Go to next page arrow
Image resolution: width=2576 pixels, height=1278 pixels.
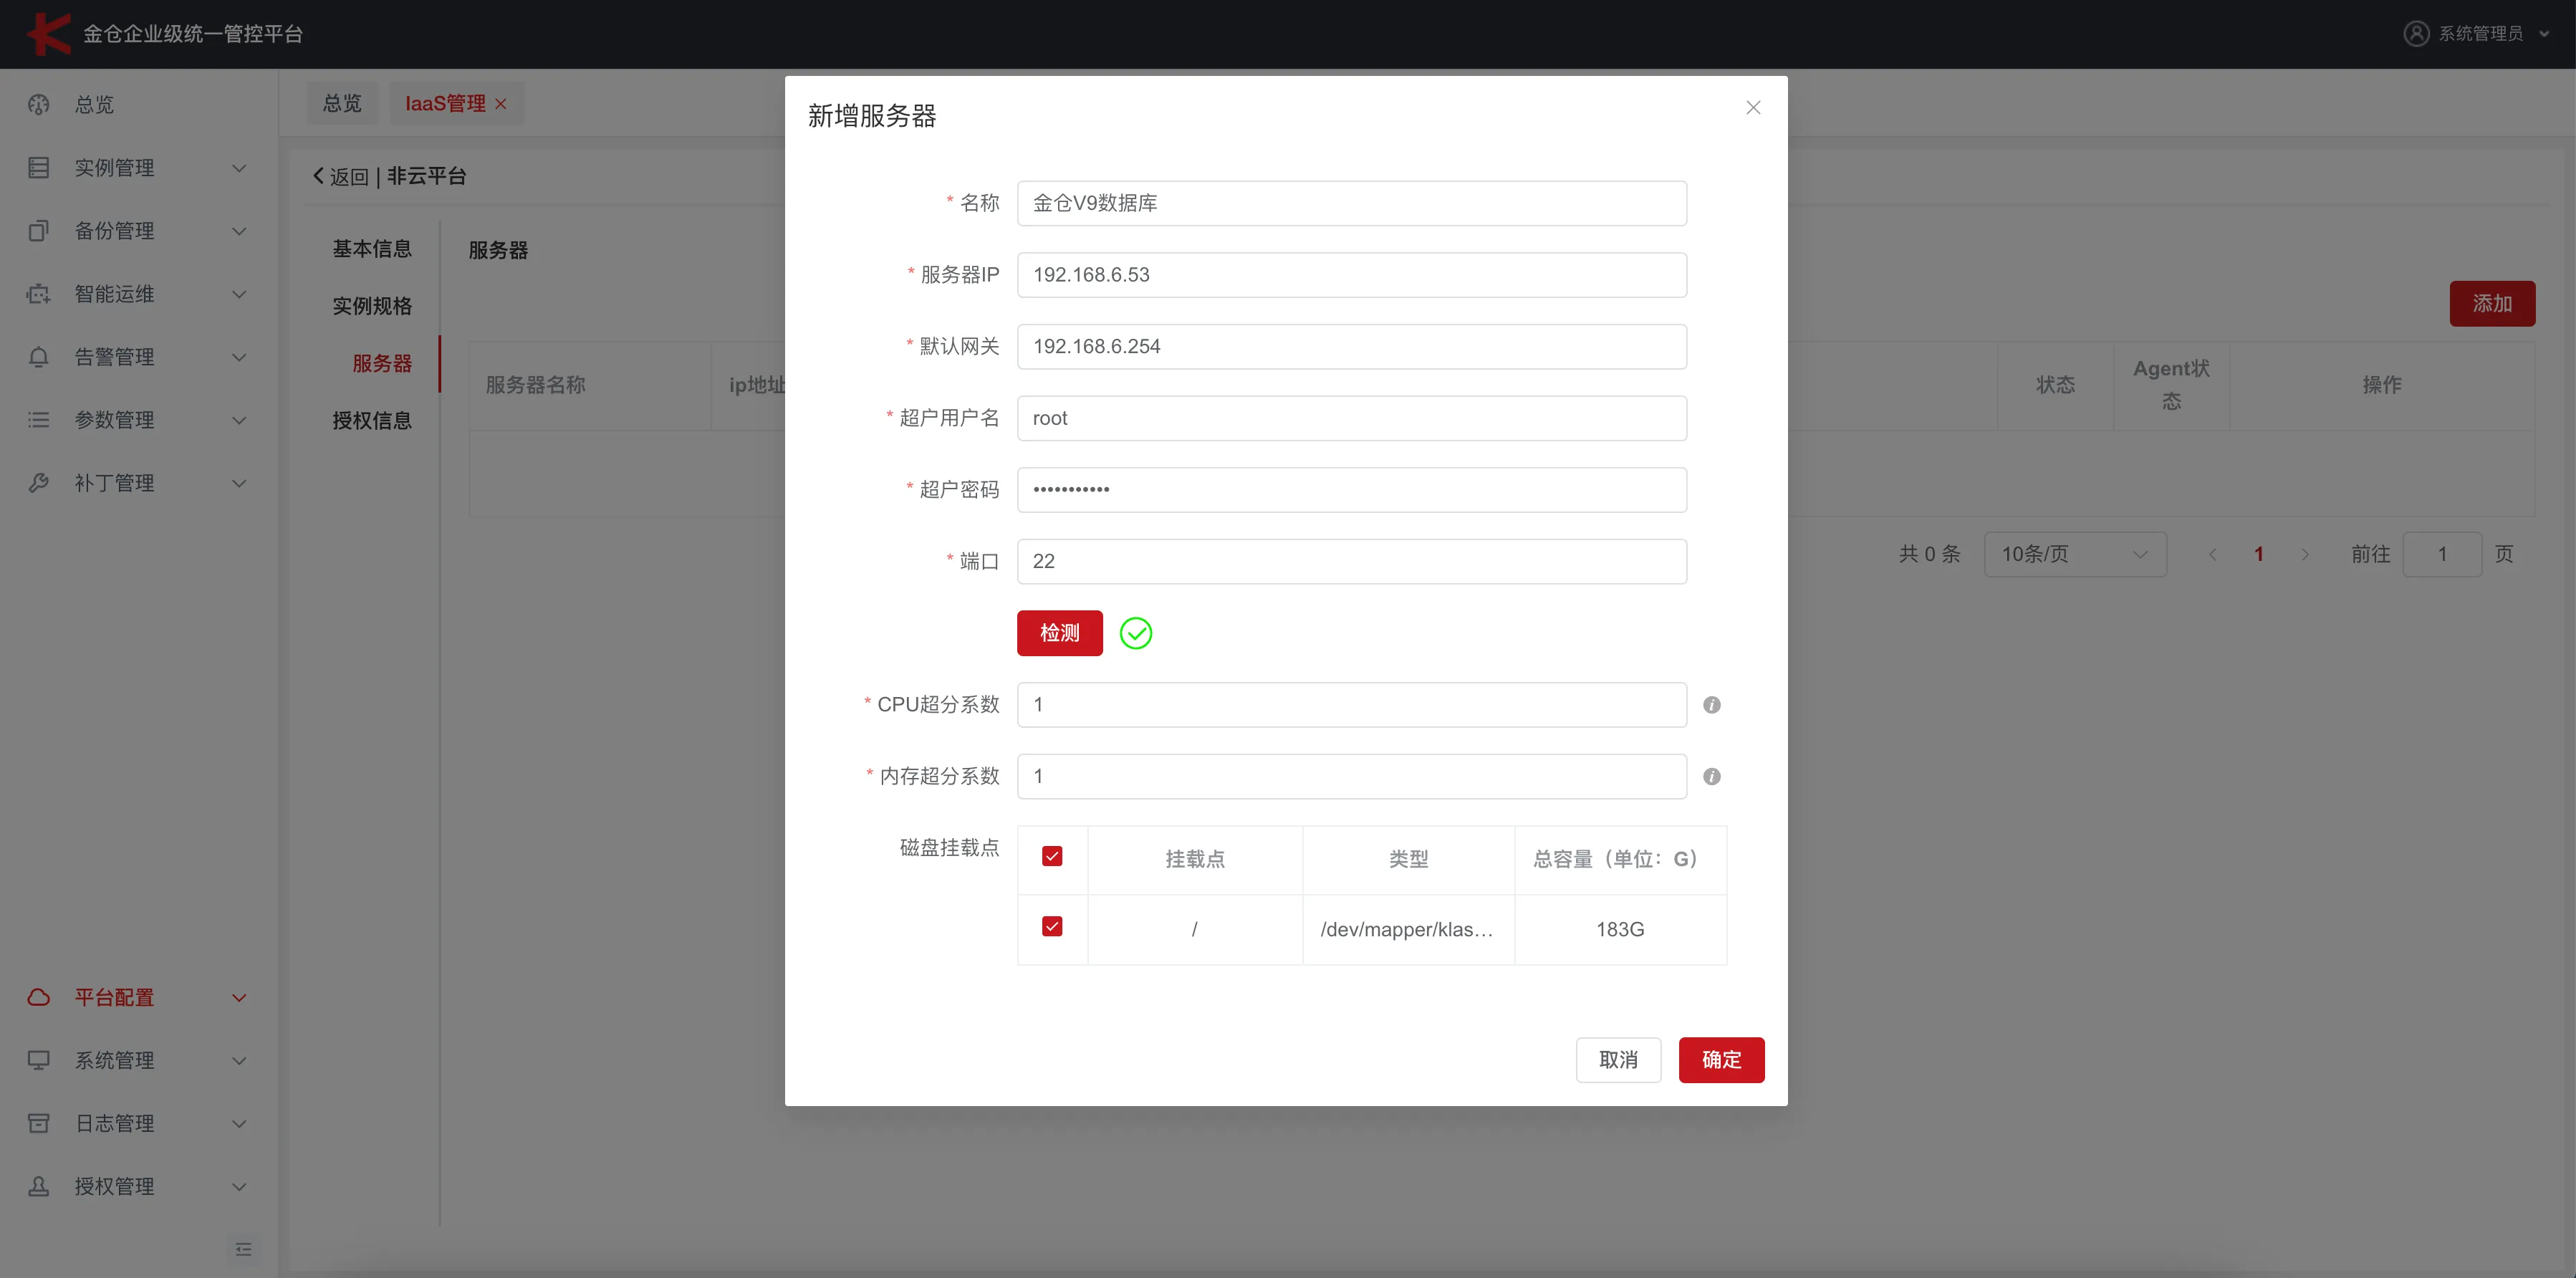pos(2305,553)
